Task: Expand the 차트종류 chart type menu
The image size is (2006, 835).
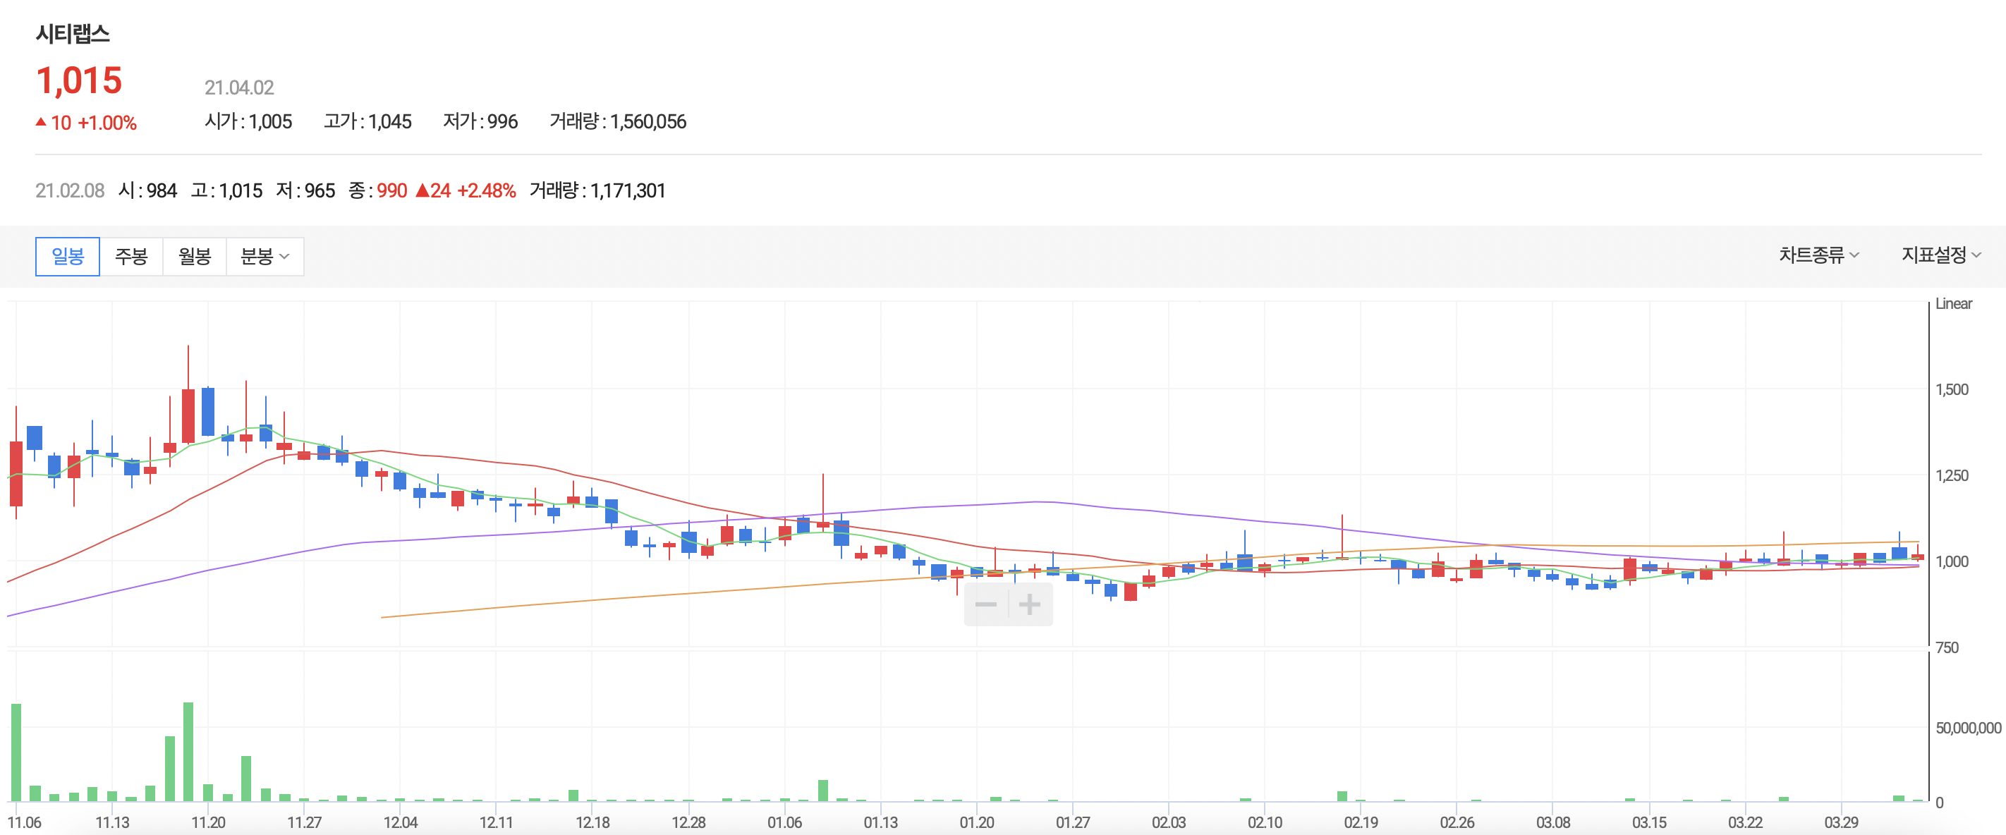Action: tap(1818, 255)
